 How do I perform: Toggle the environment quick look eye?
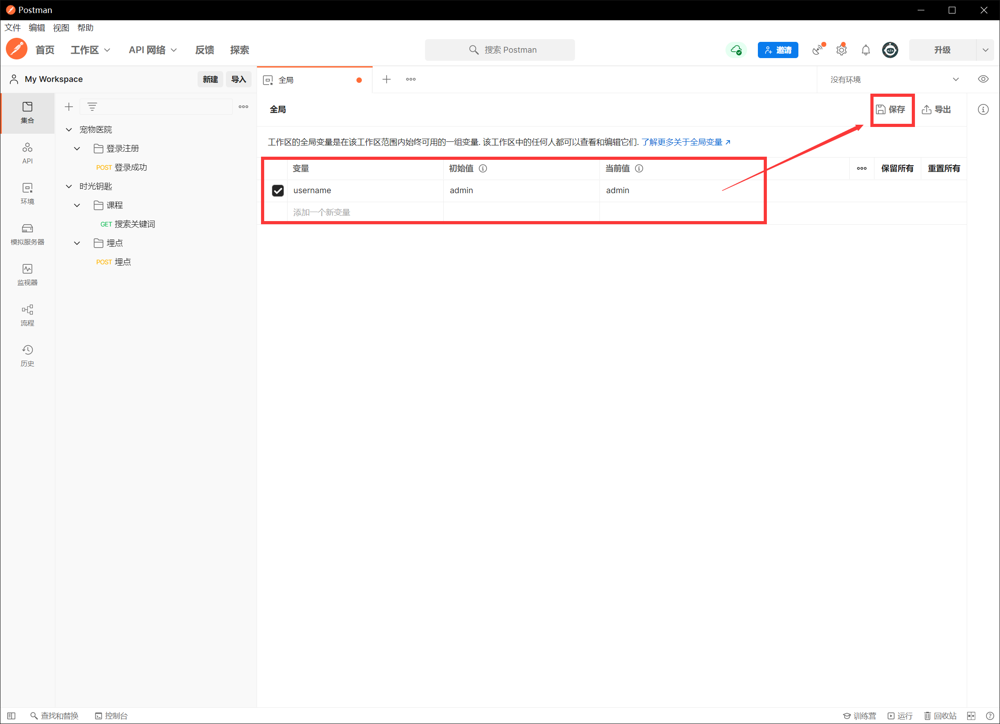tap(983, 79)
